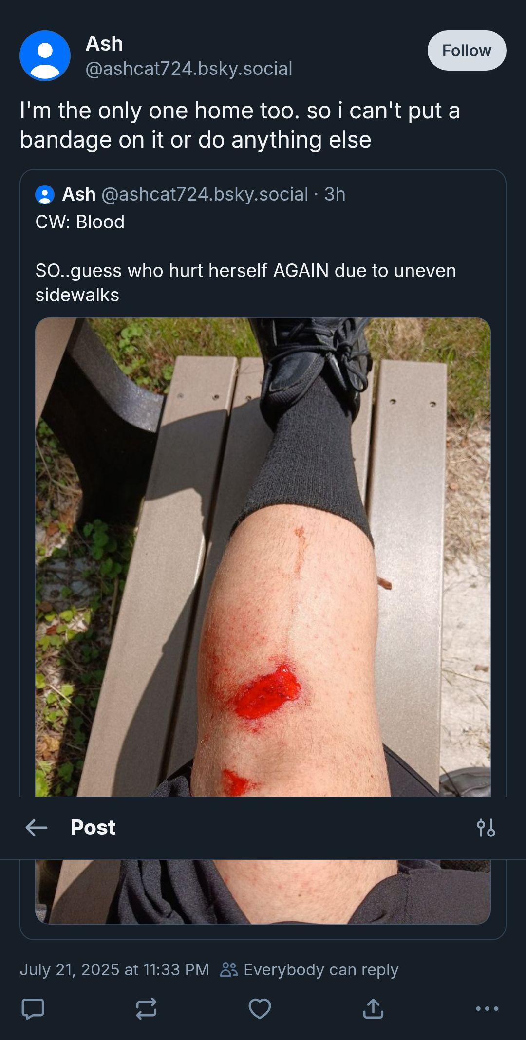Viewport: 526px width, 1040px height.
Task: View the quoted post's knee photo
Action: pos(263,557)
